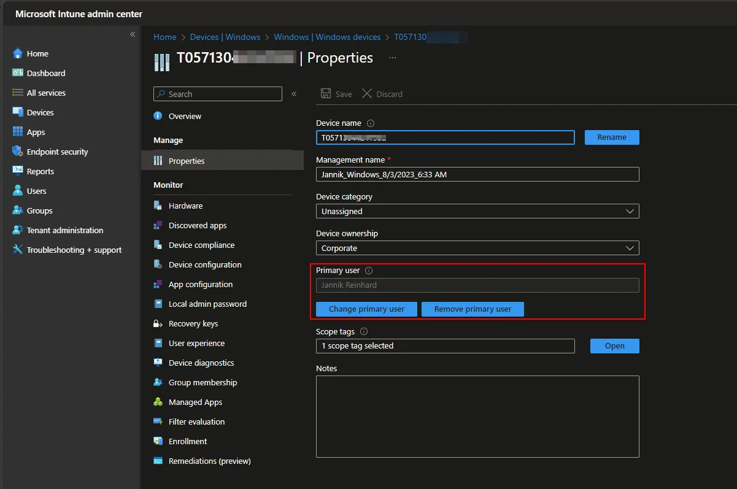The width and height of the screenshot is (737, 489).
Task: Click the Change primary user button
Action: (366, 309)
